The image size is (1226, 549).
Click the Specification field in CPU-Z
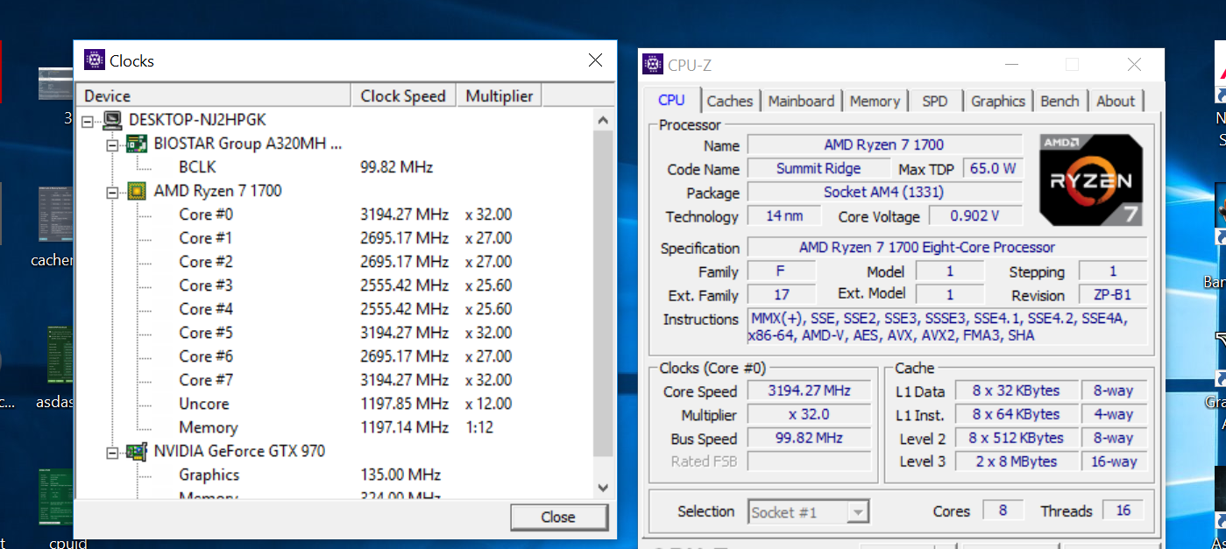click(x=946, y=248)
